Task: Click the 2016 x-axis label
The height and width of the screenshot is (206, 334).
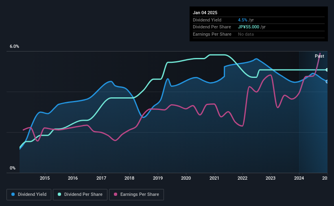Action: click(73, 178)
